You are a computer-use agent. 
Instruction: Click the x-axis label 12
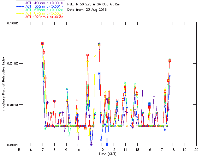point(102,150)
